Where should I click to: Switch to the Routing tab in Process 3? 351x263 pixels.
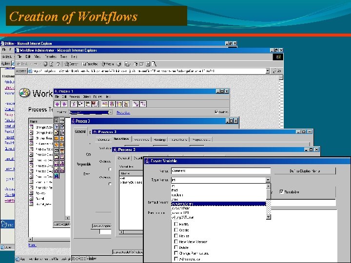coord(159,140)
